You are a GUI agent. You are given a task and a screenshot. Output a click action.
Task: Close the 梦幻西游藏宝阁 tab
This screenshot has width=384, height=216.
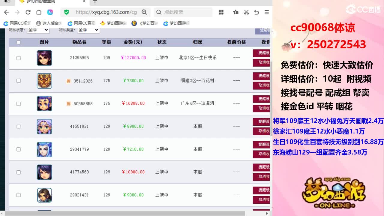click(84, 1)
